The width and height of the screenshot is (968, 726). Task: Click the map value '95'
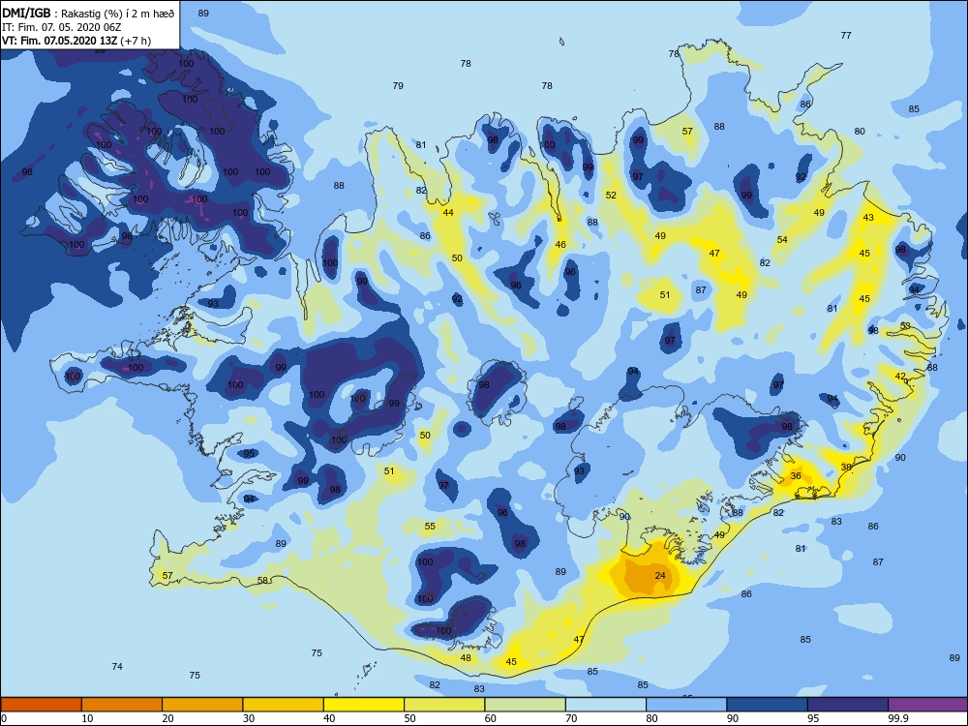tap(249, 453)
